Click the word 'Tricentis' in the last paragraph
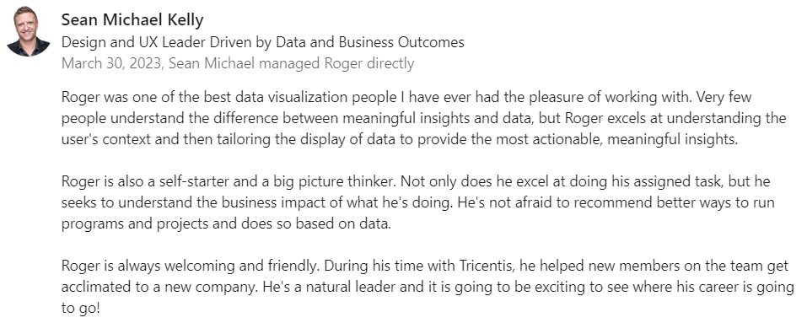Screen dimensions: 807x323 [487, 266]
